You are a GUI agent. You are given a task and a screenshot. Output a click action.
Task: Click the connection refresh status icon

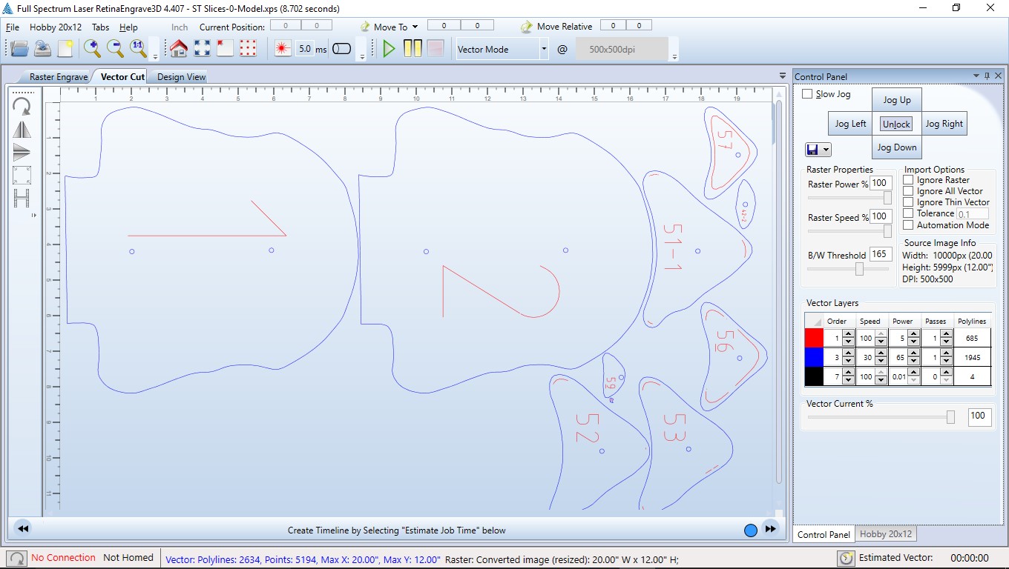click(x=16, y=558)
